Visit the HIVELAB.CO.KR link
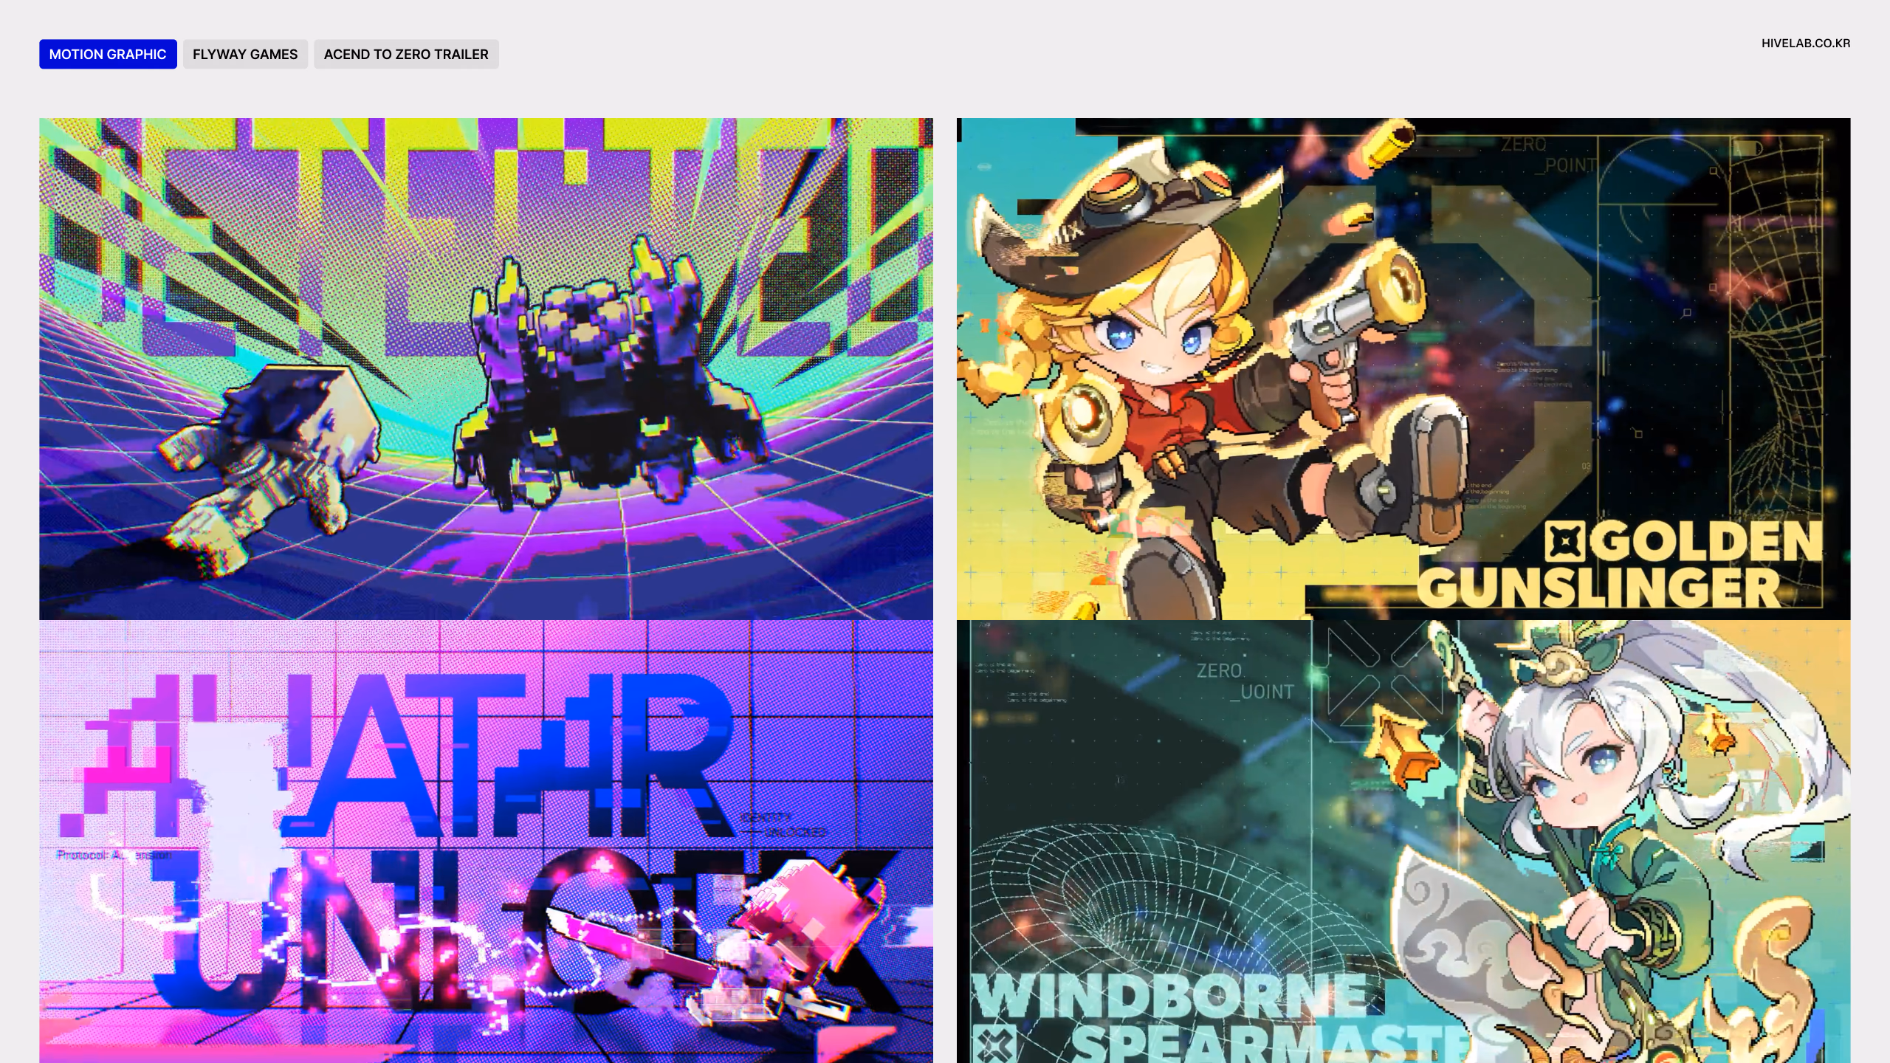 click(1806, 43)
